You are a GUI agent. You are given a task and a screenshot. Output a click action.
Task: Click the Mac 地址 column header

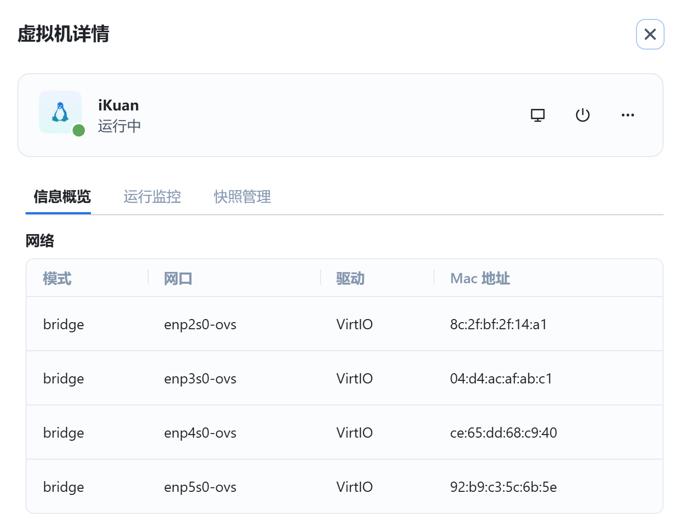point(480,279)
